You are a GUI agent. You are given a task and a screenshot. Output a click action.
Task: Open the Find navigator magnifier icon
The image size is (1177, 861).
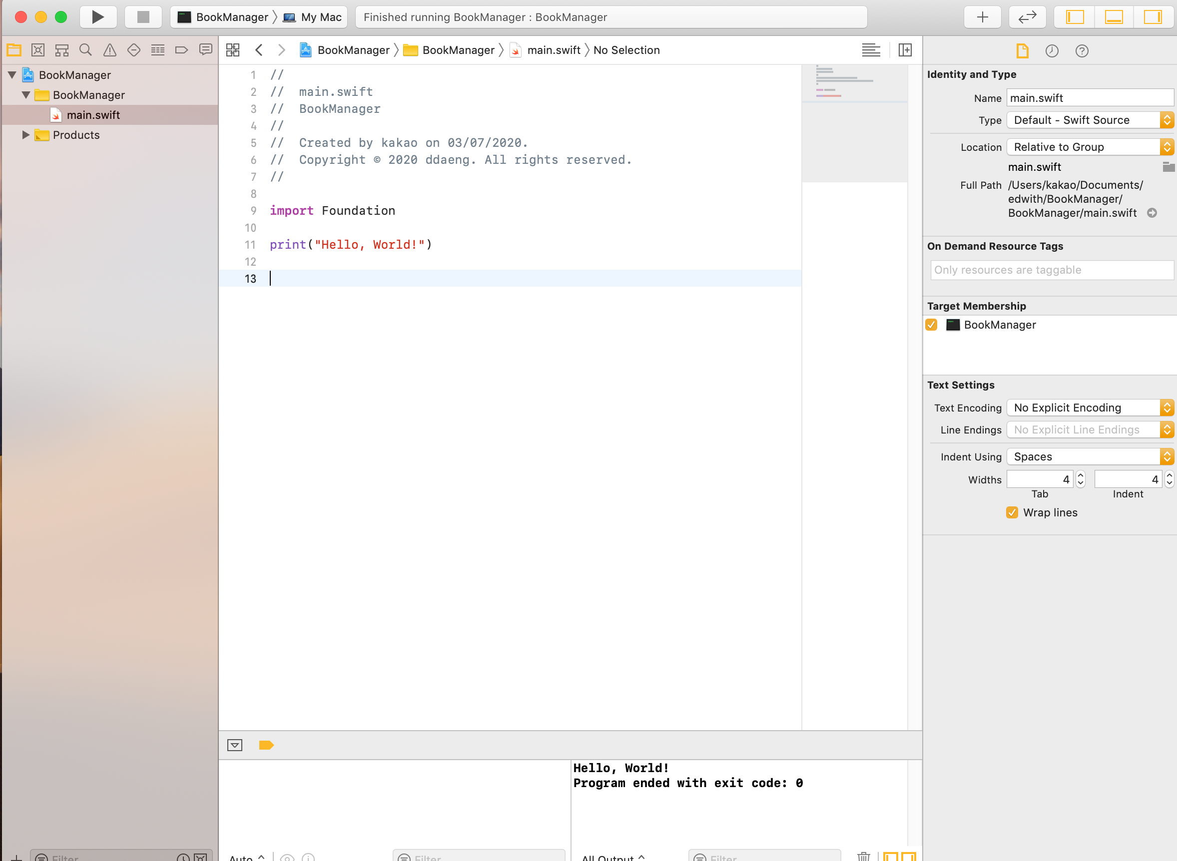point(85,50)
